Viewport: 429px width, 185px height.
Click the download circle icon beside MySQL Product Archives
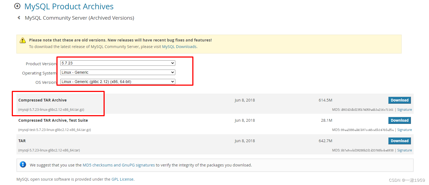click(17, 6)
